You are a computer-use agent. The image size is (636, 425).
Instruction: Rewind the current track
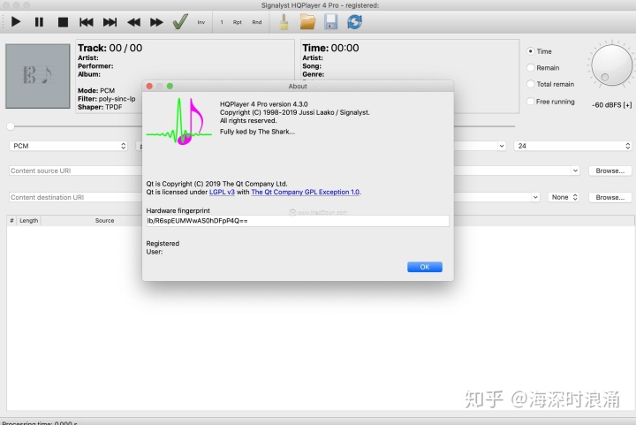(x=133, y=22)
